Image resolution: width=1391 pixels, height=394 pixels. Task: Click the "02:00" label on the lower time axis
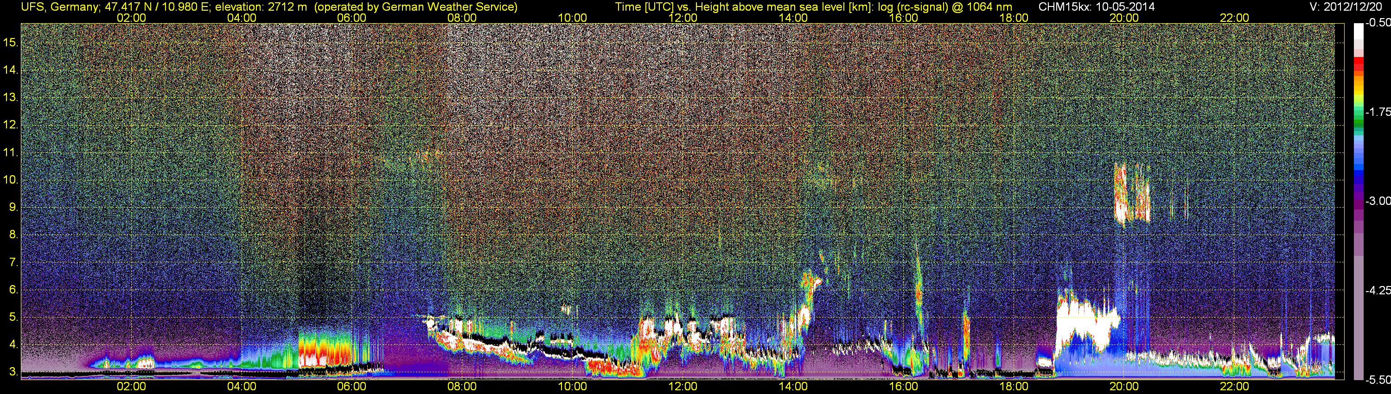coord(131,387)
